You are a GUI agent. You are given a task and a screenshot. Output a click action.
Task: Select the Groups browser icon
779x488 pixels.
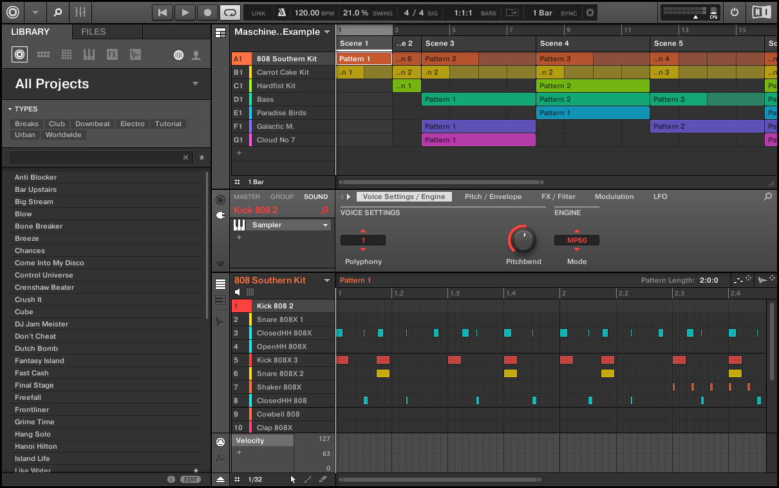[43, 55]
